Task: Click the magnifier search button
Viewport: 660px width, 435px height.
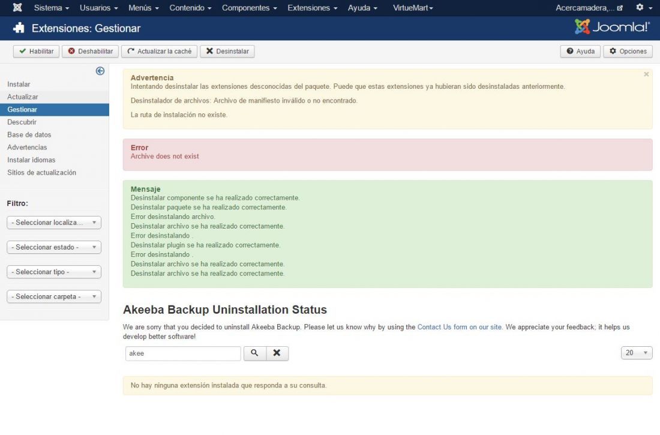Action: (x=254, y=353)
